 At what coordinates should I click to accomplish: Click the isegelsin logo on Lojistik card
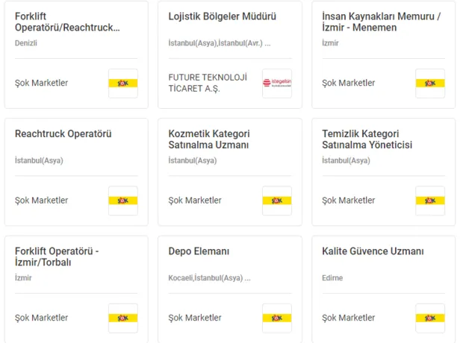[276, 84]
